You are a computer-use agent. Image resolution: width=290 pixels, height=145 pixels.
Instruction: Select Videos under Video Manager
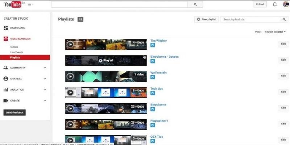click(x=14, y=47)
